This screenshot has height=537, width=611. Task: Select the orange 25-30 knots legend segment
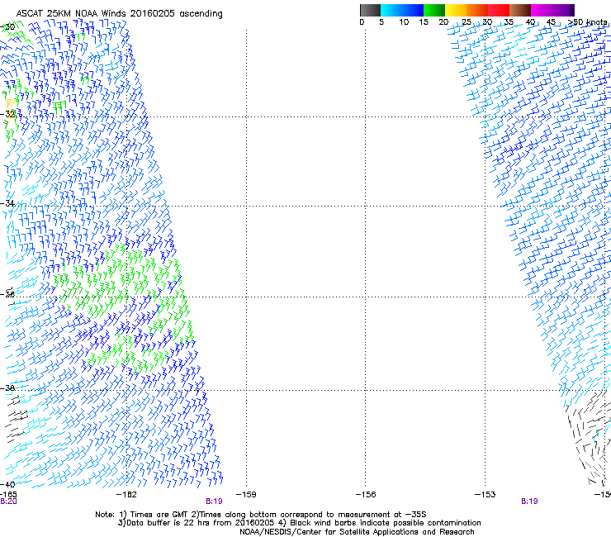[x=477, y=10]
